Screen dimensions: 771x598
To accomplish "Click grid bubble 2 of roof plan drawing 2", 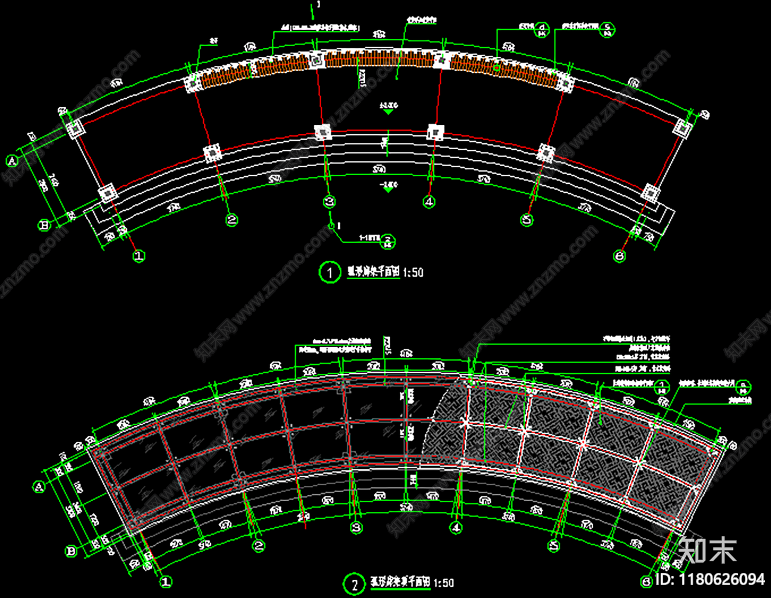I will click(x=259, y=546).
